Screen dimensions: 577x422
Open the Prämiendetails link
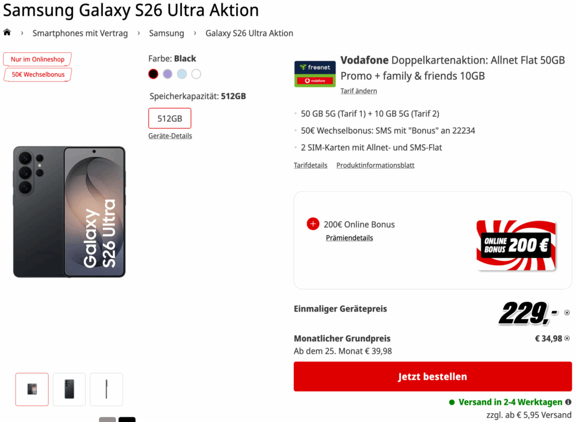[349, 238]
